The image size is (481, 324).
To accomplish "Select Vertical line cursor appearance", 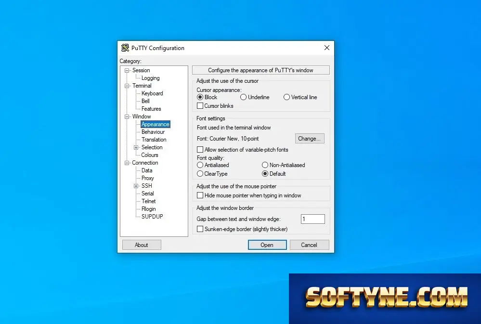I will [x=286, y=97].
